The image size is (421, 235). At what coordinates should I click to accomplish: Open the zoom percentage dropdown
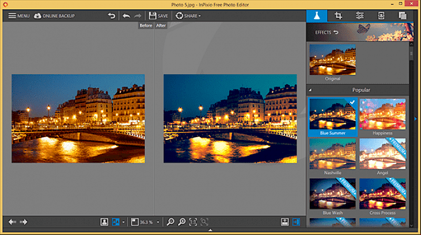[158, 222]
